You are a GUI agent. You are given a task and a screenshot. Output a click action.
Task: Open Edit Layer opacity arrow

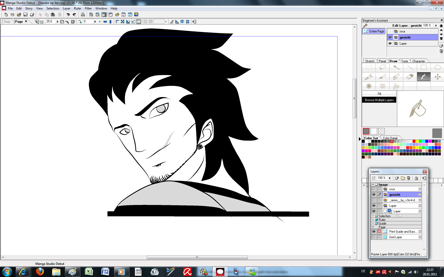point(436,26)
